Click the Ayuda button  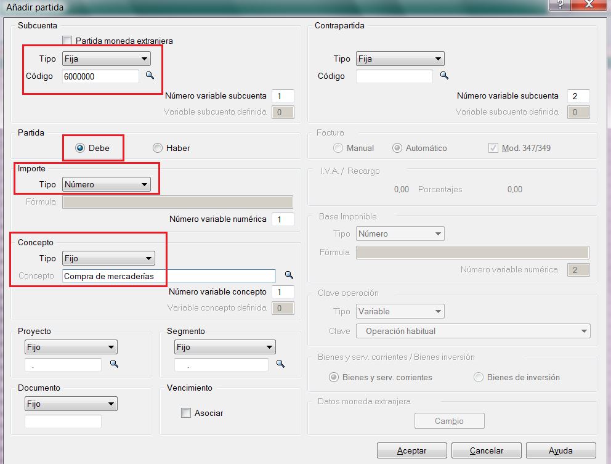pos(560,451)
